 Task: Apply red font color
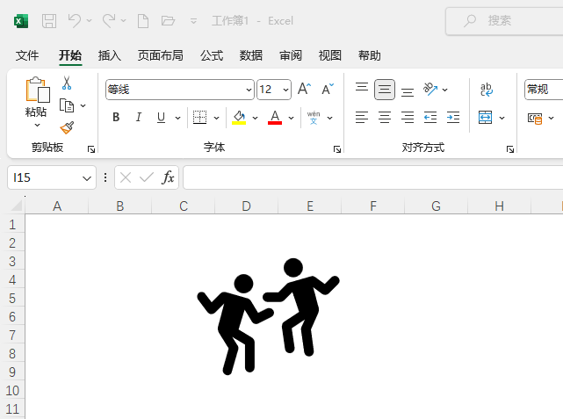tap(275, 118)
